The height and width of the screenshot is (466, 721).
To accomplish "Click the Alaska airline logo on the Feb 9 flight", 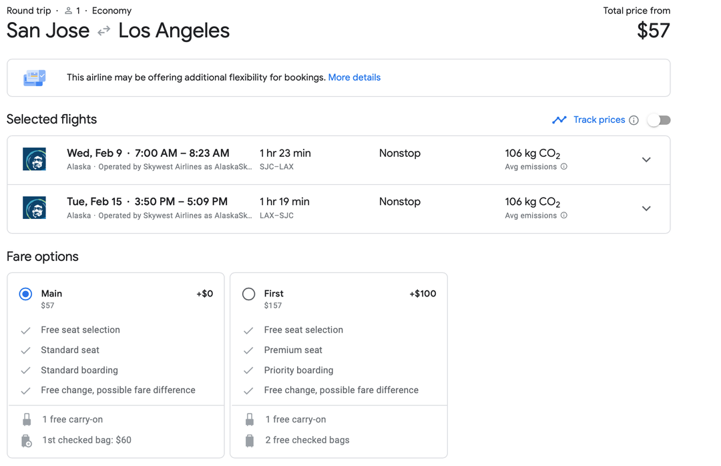I will (x=34, y=159).
